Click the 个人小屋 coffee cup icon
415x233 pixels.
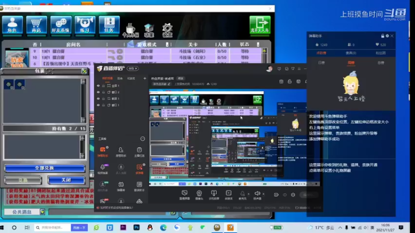click(x=131, y=30)
